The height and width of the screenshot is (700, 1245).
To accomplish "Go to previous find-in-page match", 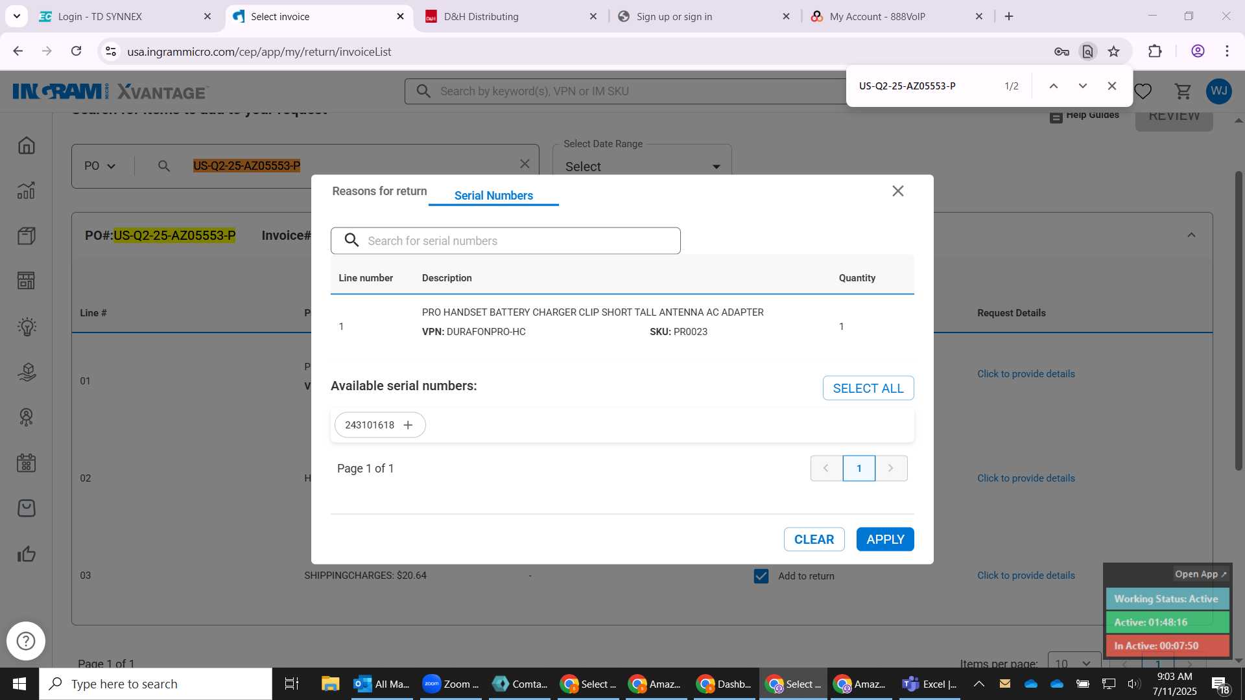I will point(1054,86).
